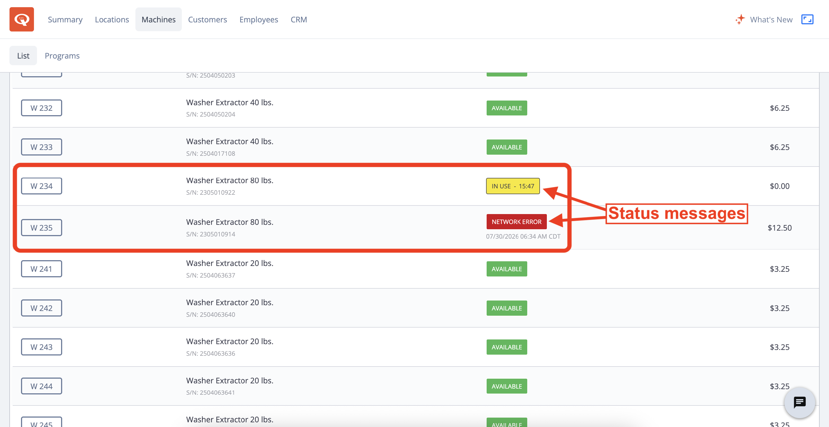This screenshot has width=829, height=427.
Task: Click the $3.25 price for W 242
Action: [x=780, y=308]
